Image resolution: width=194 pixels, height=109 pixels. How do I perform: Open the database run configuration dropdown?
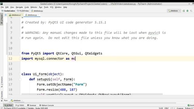click(x=174, y=11)
